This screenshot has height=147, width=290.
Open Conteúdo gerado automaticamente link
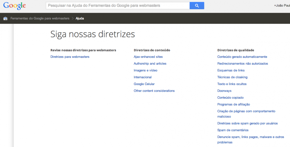242,57
